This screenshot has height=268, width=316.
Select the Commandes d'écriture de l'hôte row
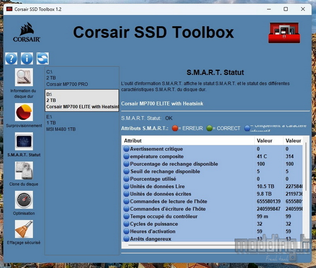pyautogui.click(x=213, y=209)
